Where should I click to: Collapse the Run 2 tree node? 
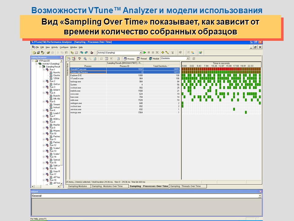(x=44, y=81)
